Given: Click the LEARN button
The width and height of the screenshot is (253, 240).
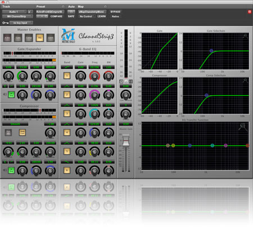Looking at the screenshot, I should coord(102,16).
